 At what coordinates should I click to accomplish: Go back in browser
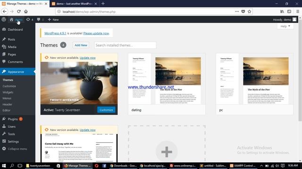5,11
